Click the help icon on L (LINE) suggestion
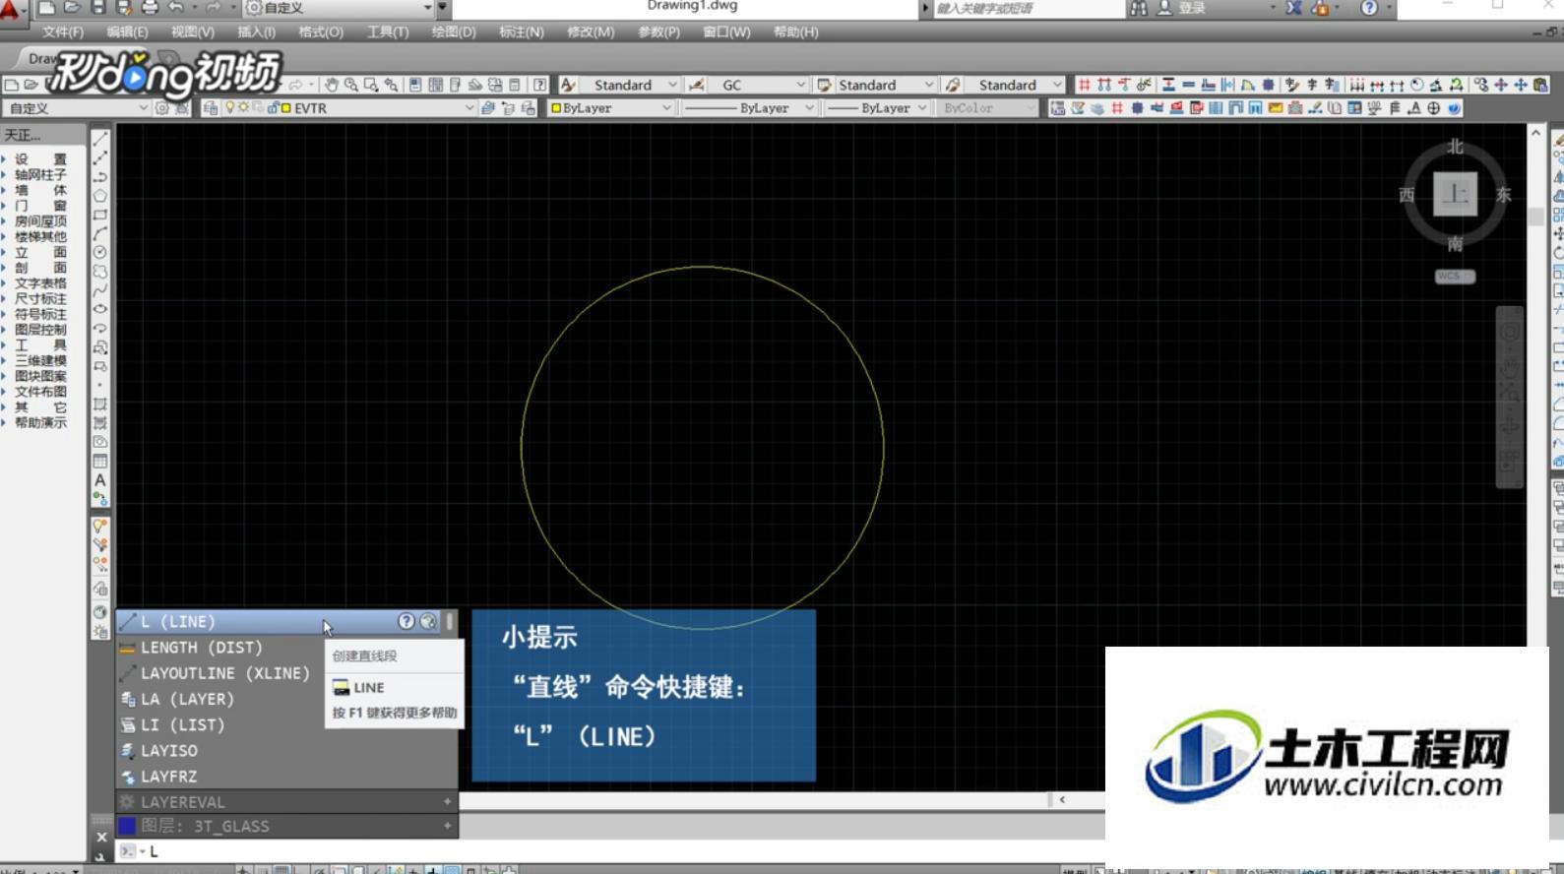The width and height of the screenshot is (1564, 874). click(406, 621)
